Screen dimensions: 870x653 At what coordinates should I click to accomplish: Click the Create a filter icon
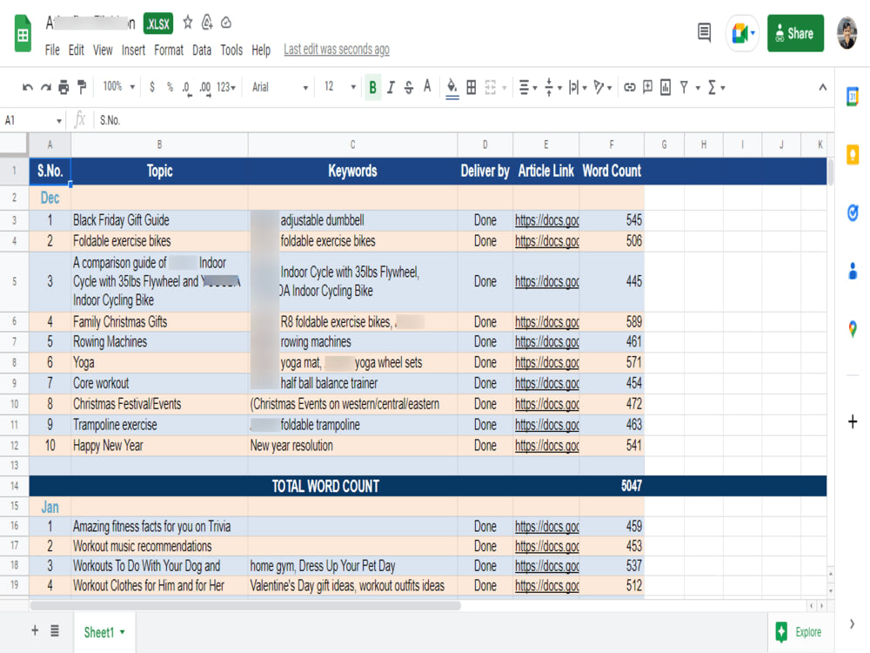tap(684, 87)
